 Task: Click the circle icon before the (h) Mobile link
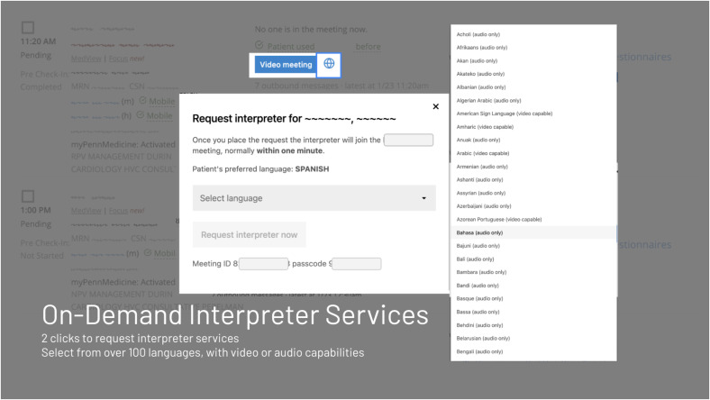pos(141,115)
